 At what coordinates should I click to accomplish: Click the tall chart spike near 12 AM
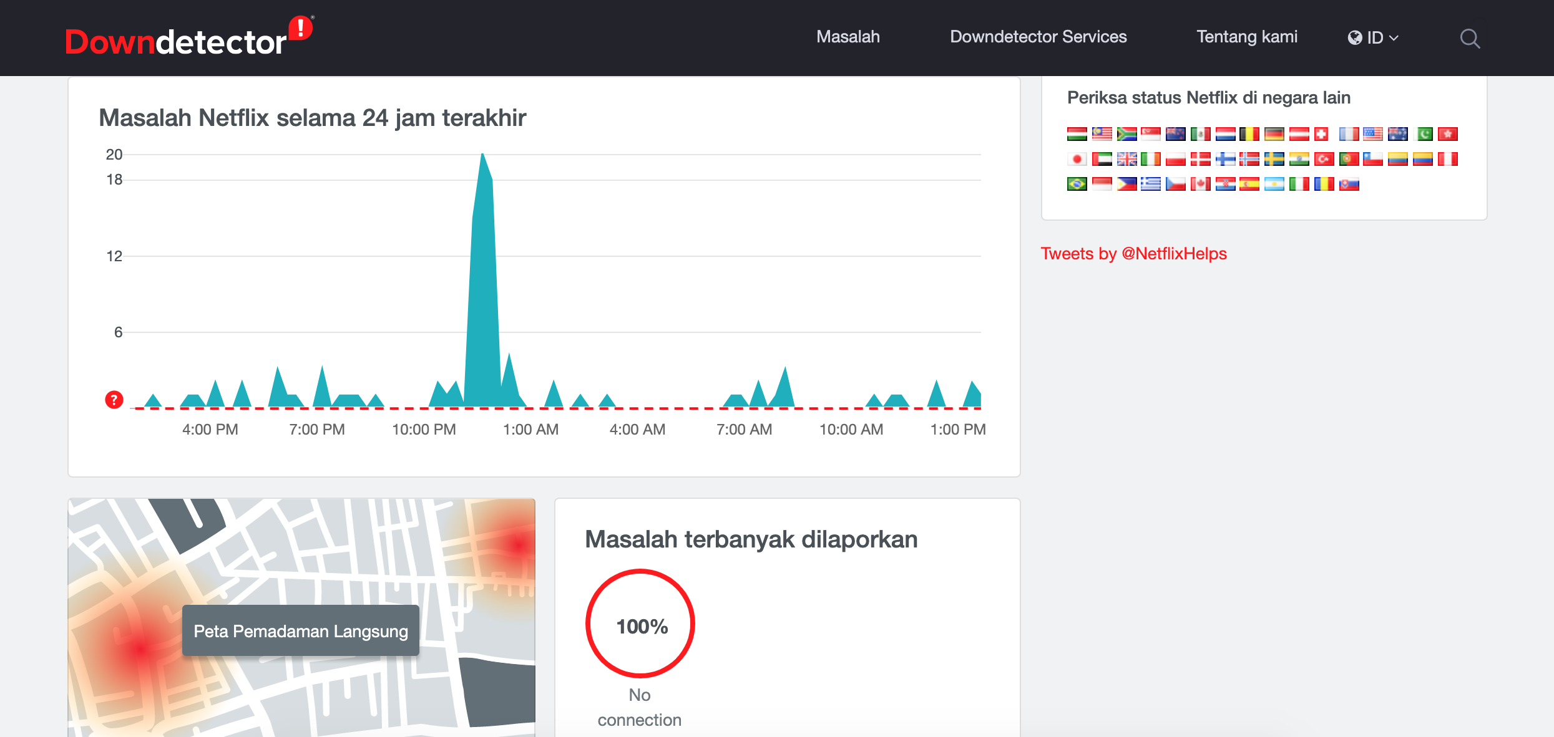tap(483, 281)
